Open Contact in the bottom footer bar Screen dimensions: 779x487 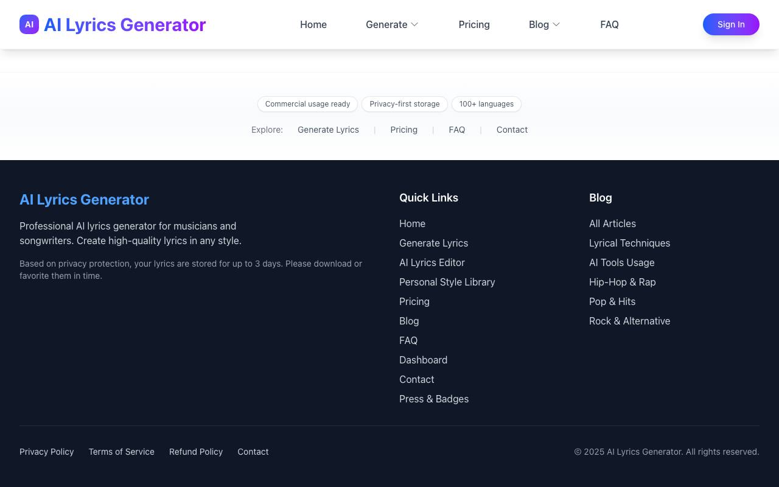click(x=253, y=452)
